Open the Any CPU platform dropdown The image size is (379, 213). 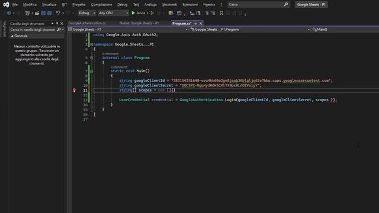coord(113,13)
